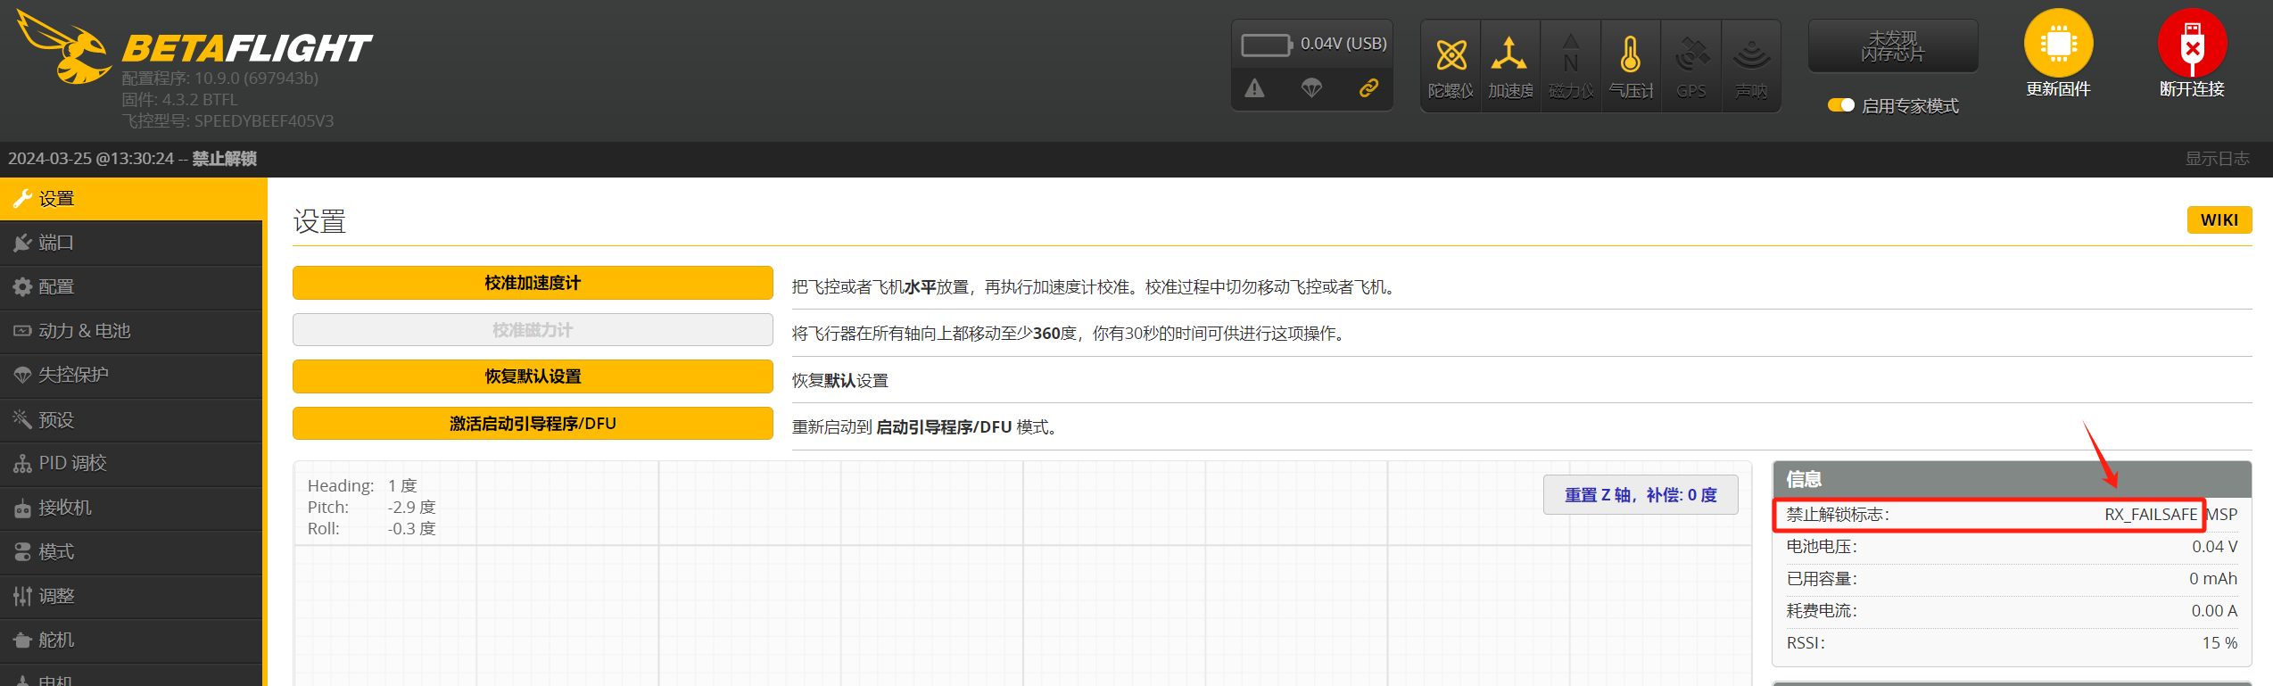The image size is (2273, 686).
Task: Click the warning triangle status icon
Action: [x=1254, y=88]
